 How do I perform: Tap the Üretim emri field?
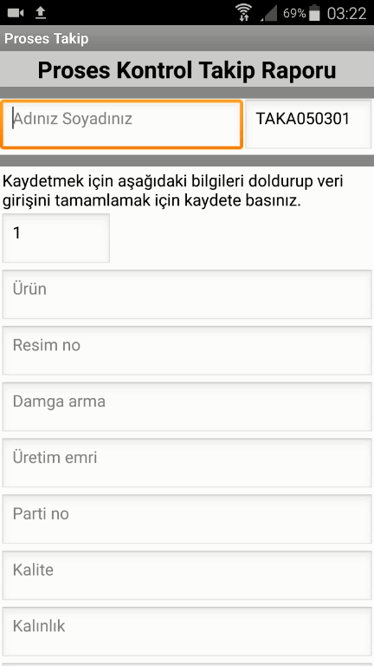pos(187,462)
